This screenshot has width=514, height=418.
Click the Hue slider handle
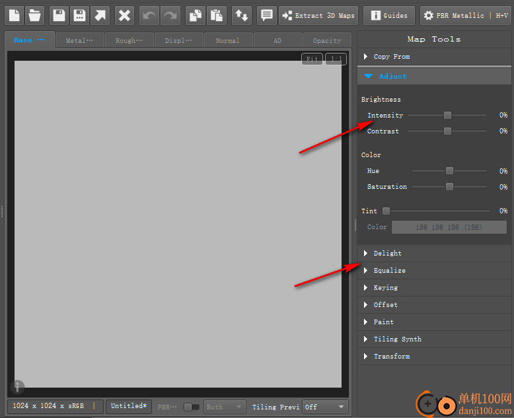pyautogui.click(x=449, y=170)
